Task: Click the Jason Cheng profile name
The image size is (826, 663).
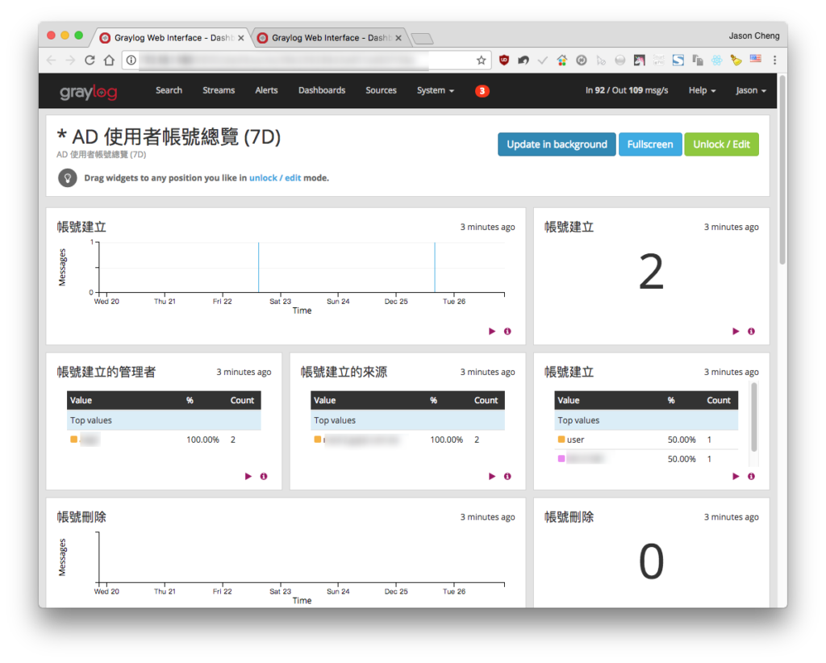Action: 754,35
